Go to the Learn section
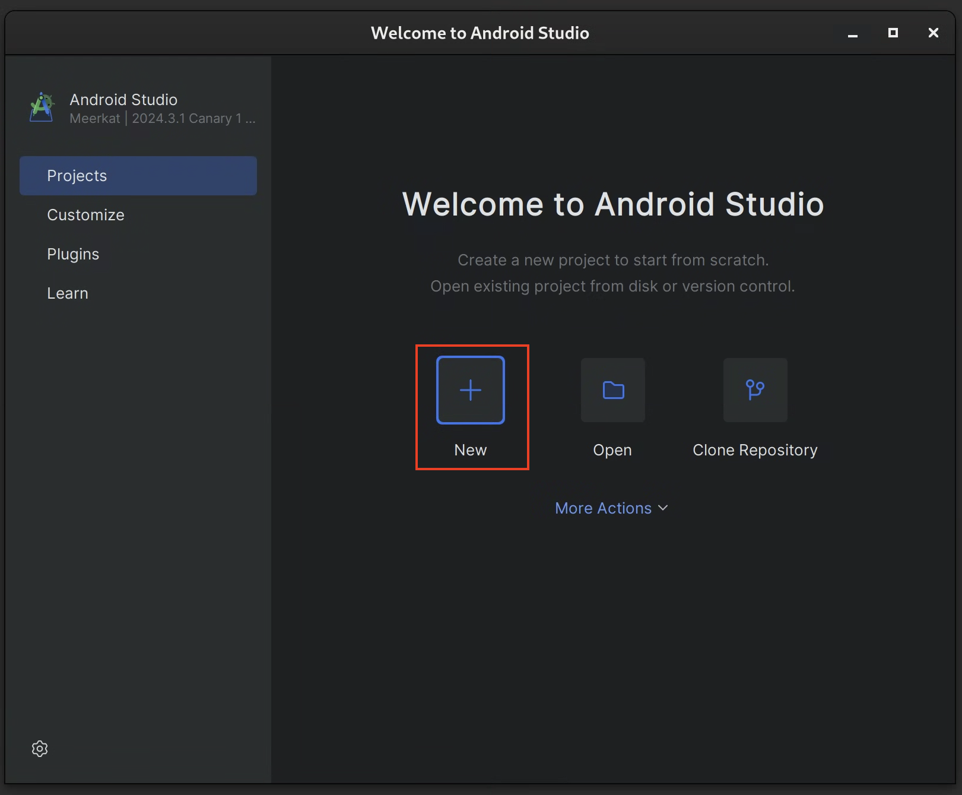 pyautogui.click(x=67, y=293)
